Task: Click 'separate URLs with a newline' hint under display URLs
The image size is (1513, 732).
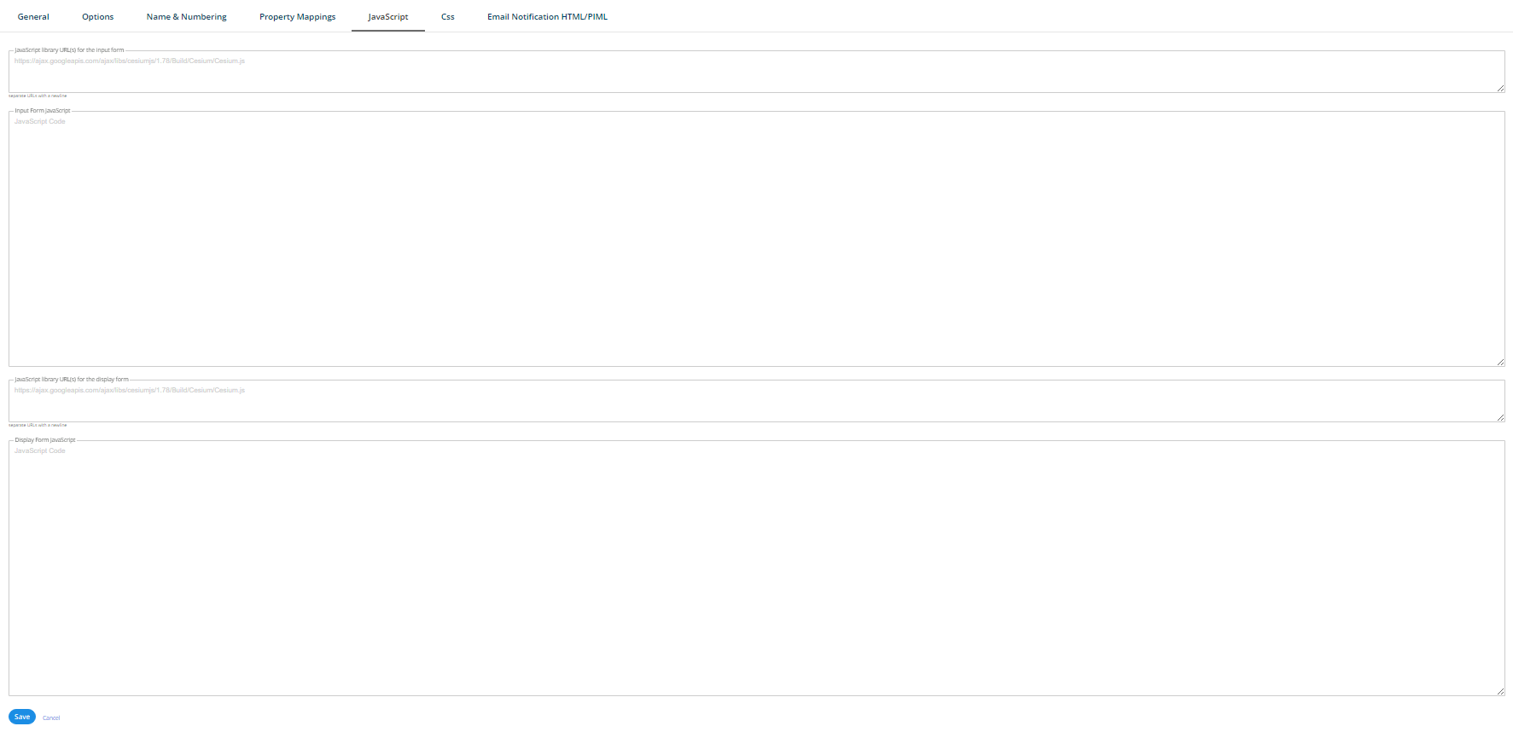Action: 38,425
